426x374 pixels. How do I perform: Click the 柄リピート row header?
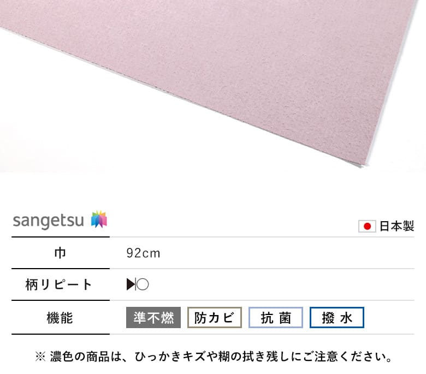(x=58, y=284)
